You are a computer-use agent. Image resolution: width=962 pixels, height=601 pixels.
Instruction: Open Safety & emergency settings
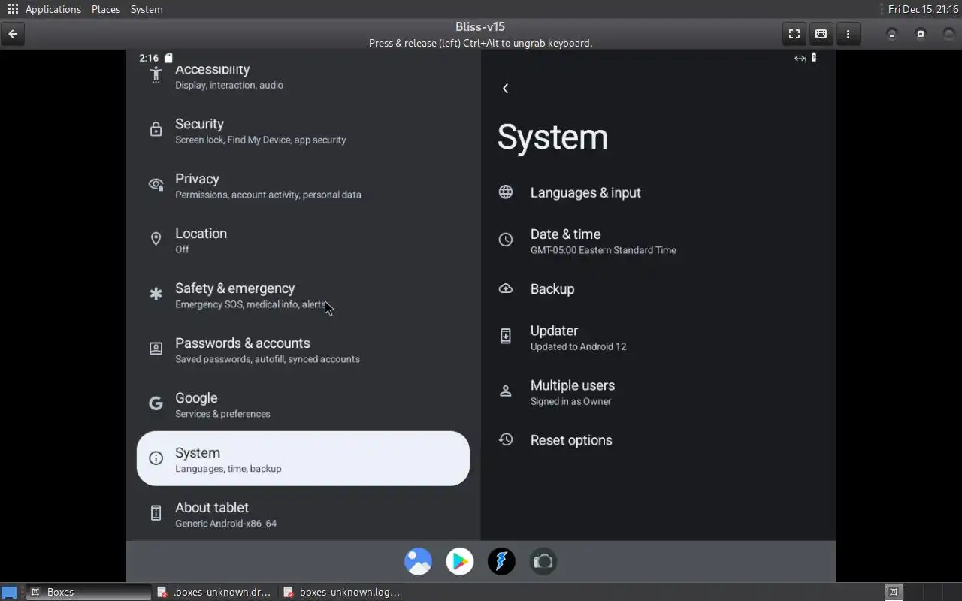(303, 295)
